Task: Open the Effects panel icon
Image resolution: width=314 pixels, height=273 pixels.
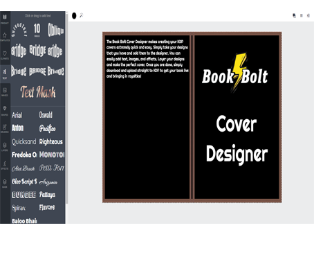Action: coord(5,165)
